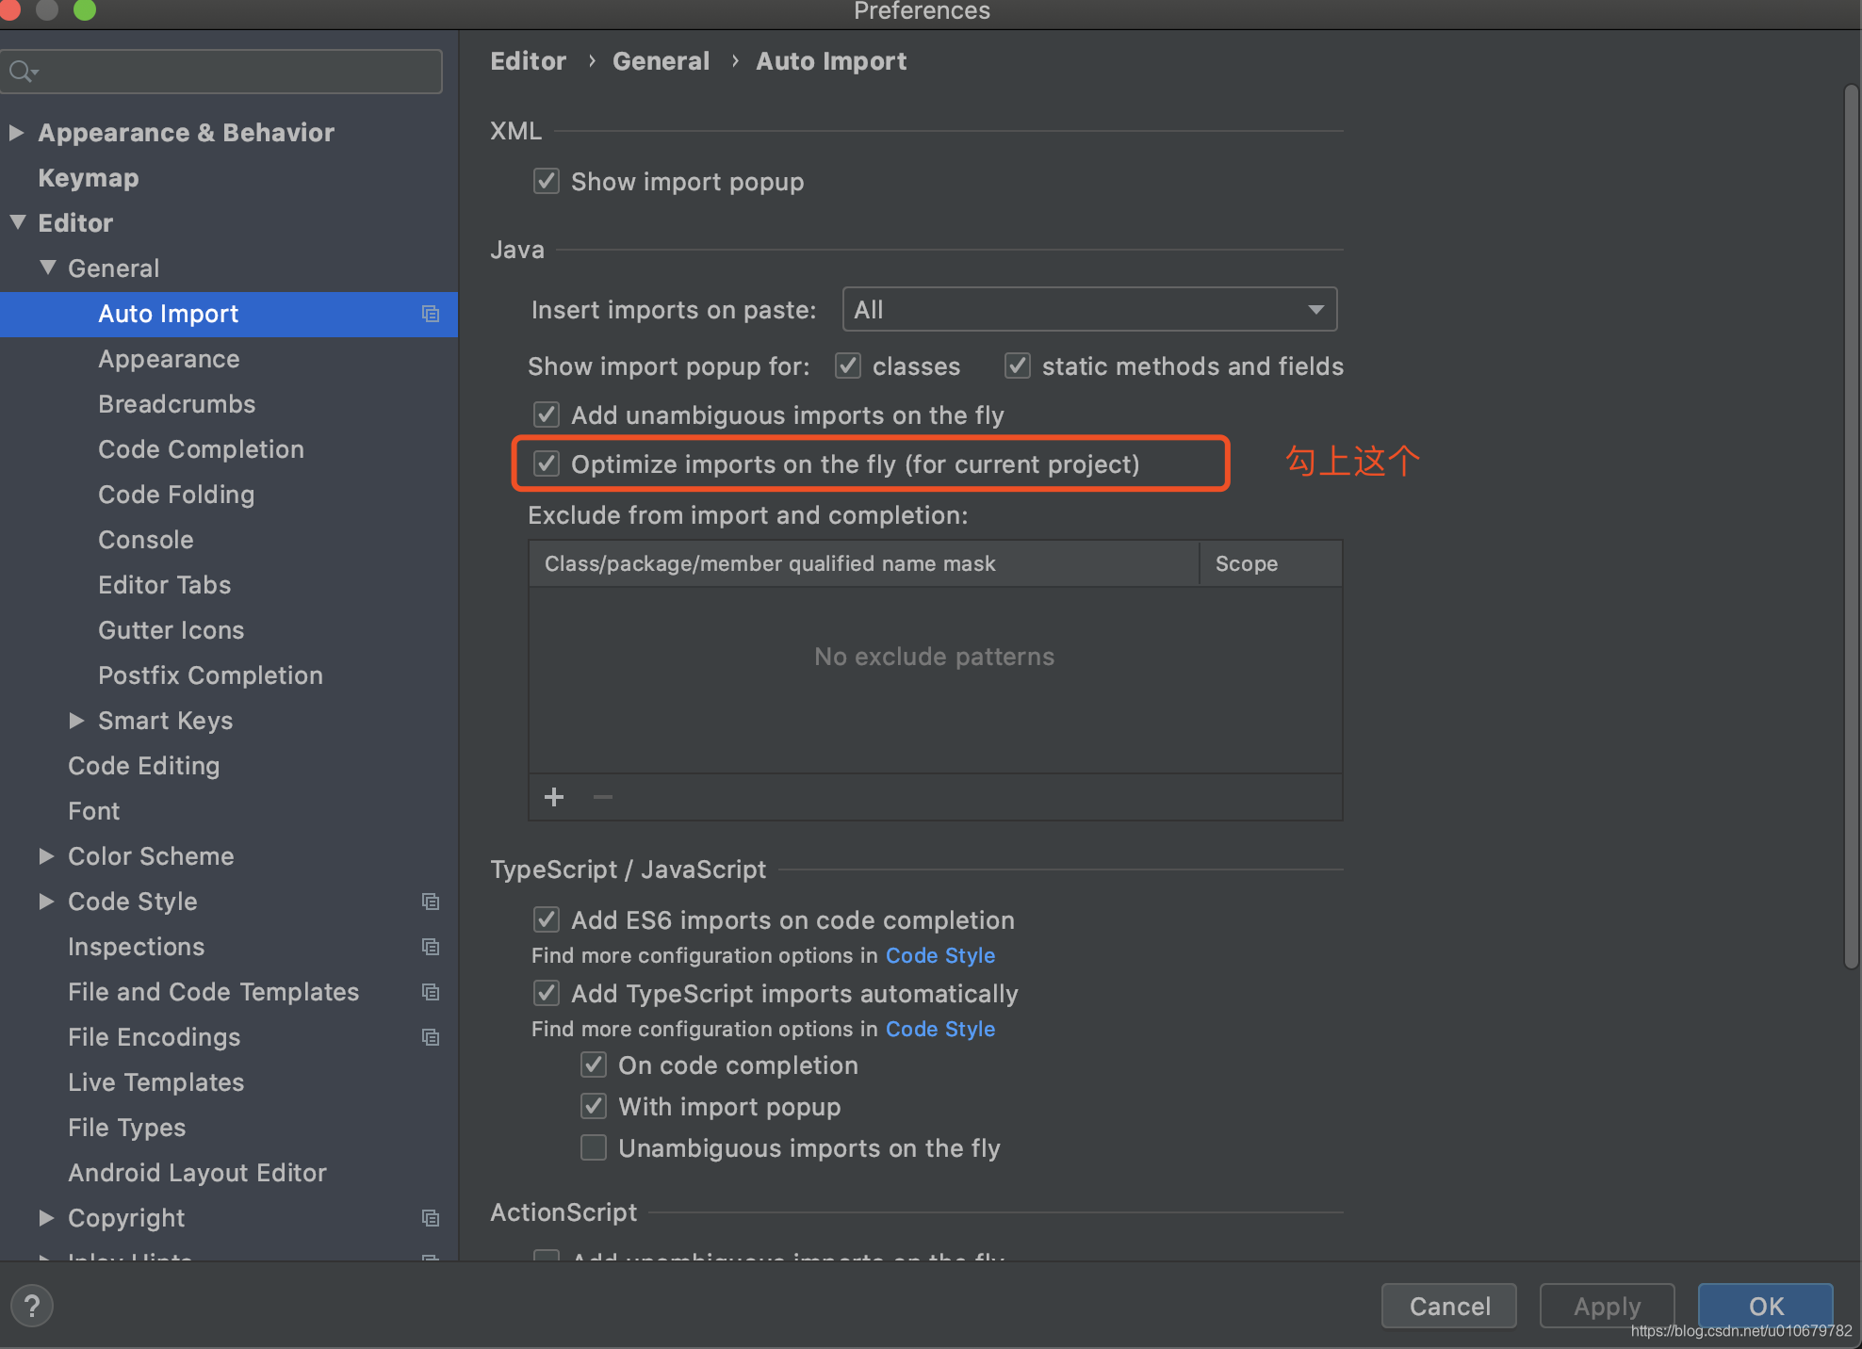Open Font settings
Screen dimensions: 1862x1349
[94, 811]
